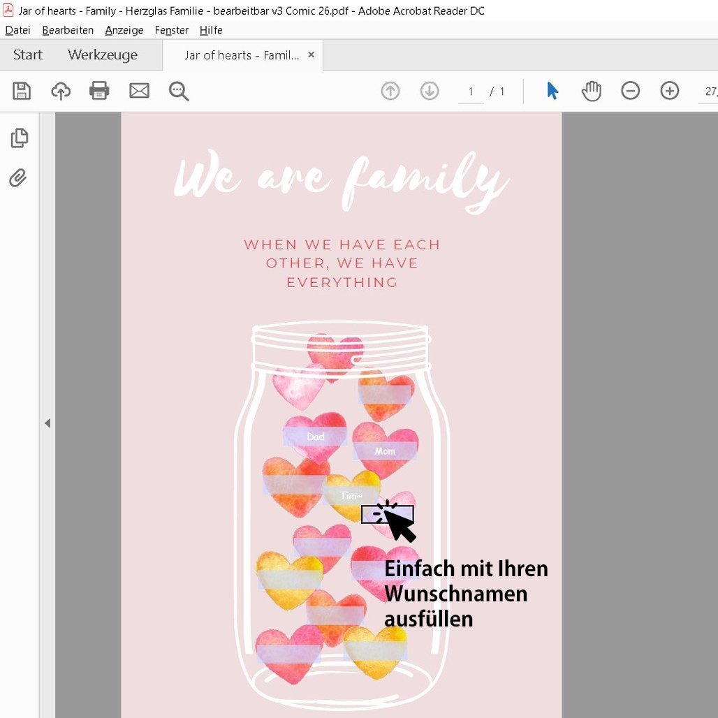Screen dimensions: 718x718
Task: Click the page number input field
Action: 471,91
